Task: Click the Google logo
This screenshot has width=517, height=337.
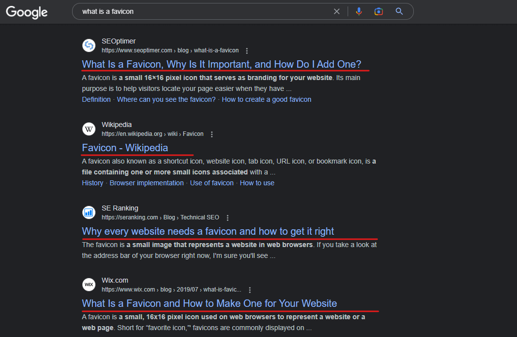Action: click(27, 12)
